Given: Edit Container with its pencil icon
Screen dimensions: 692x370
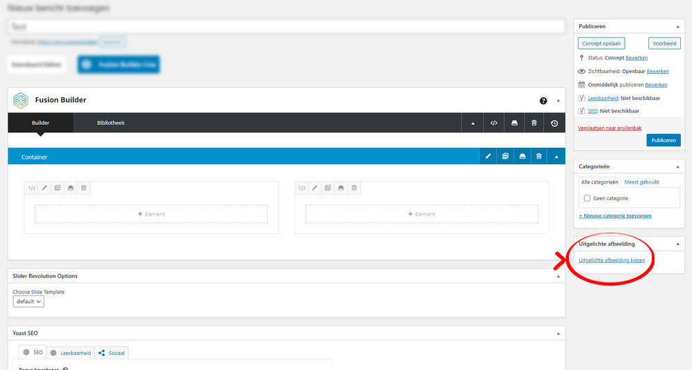Looking at the screenshot, I should (488, 157).
